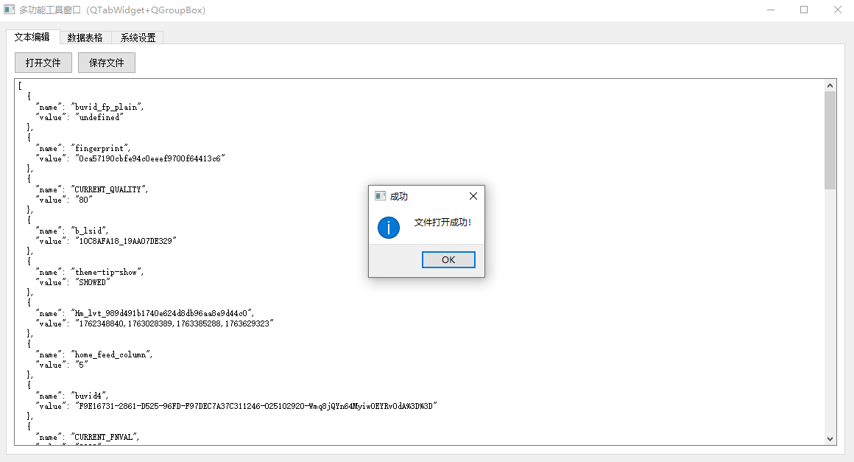The width and height of the screenshot is (854, 462).
Task: Click the vertical scrollbar thumb
Action: tap(830, 140)
